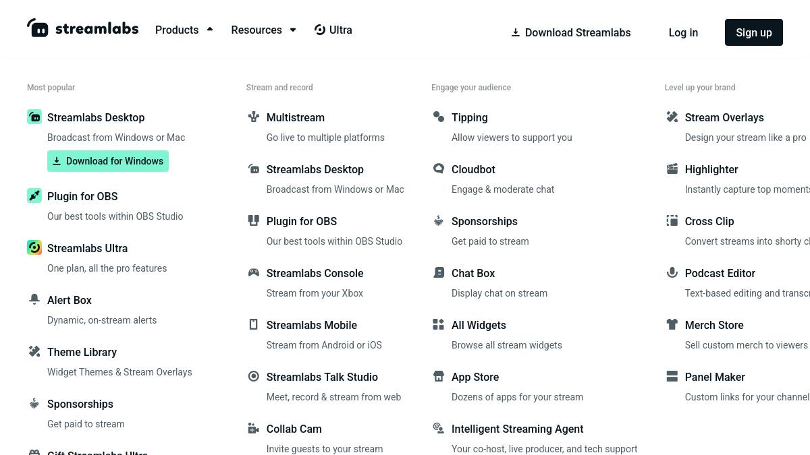The width and height of the screenshot is (810, 455).
Task: Collapse the Products dropdown menu
Action: 184,30
